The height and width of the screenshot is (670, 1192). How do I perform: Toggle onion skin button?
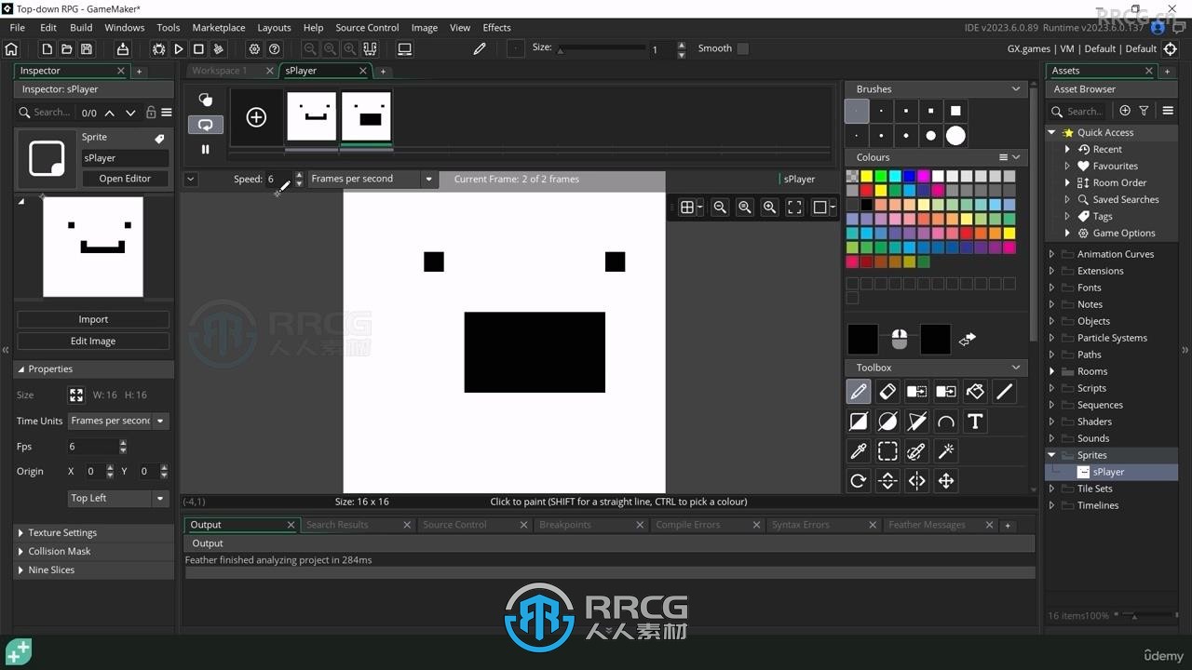click(206, 100)
